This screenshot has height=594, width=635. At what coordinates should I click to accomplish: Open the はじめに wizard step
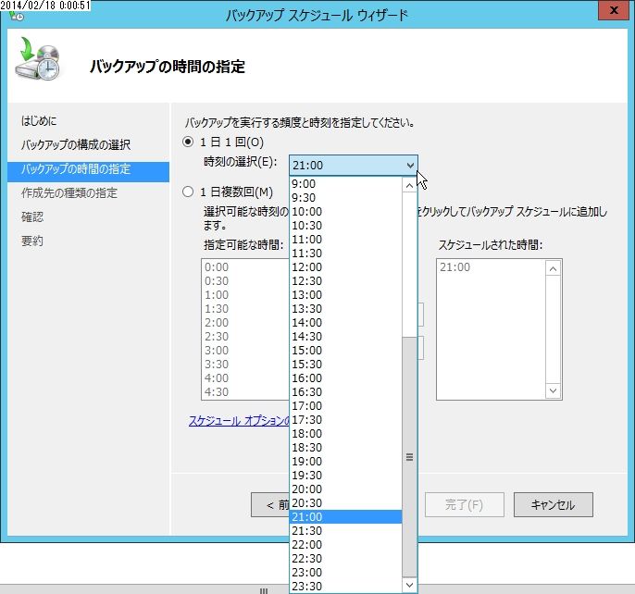coord(39,120)
